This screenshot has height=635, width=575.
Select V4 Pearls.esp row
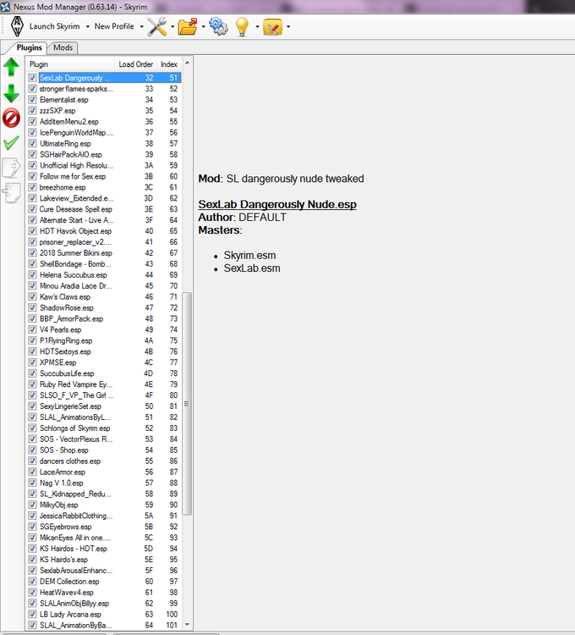[x=104, y=329]
